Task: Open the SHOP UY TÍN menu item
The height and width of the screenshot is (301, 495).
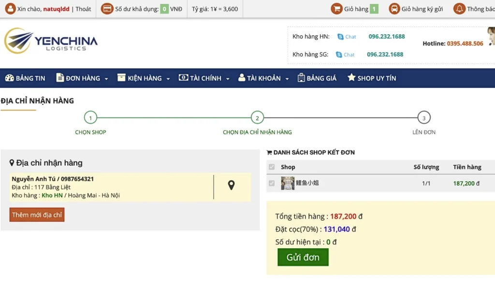Action: (x=371, y=78)
